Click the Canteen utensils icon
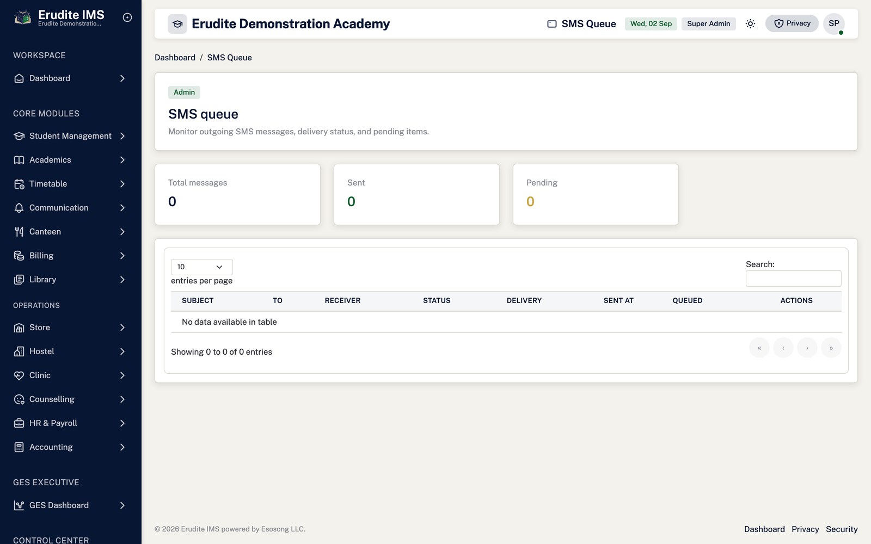Image resolution: width=871 pixels, height=544 pixels. (19, 232)
